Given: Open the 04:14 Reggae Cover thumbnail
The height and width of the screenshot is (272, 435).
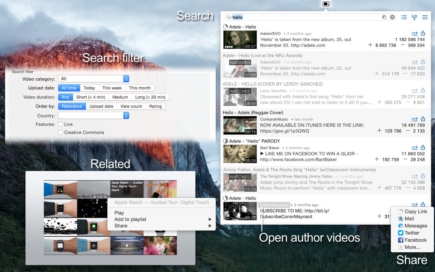Looking at the screenshot, I should click(240, 125).
